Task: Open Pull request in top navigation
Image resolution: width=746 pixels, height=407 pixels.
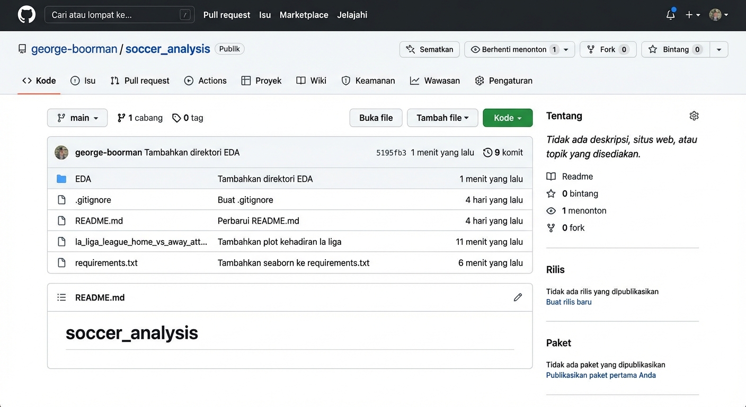Action: tap(227, 15)
